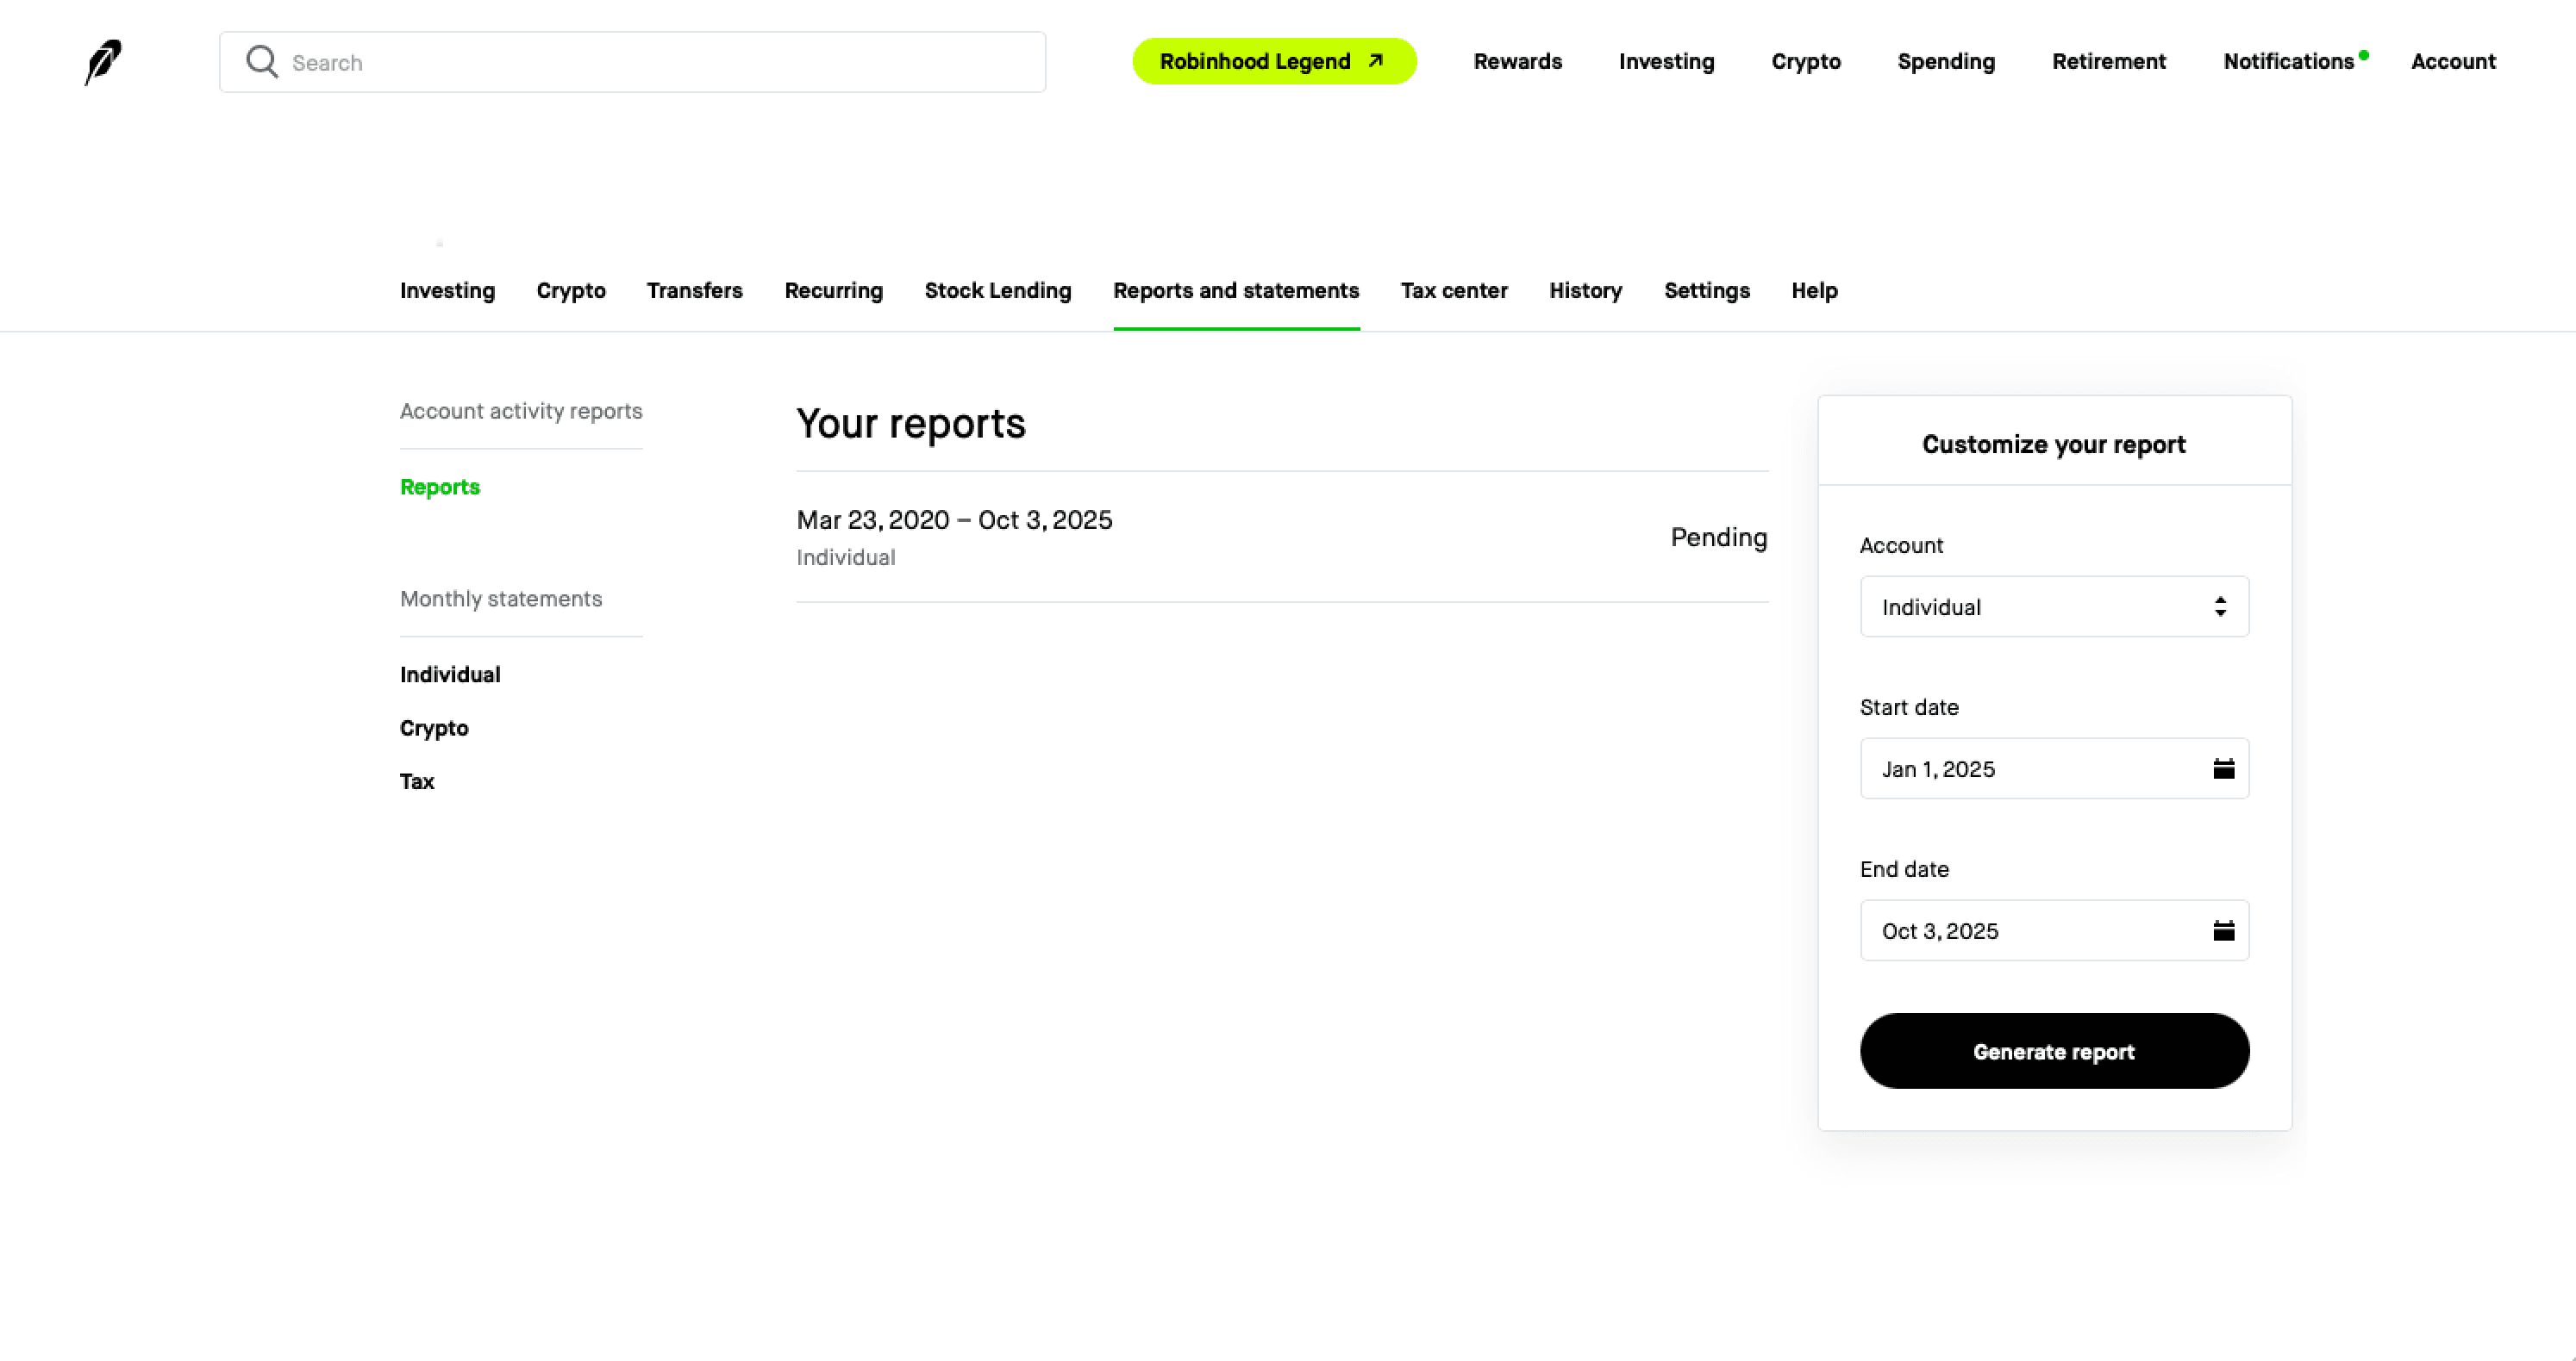The height and width of the screenshot is (1361, 2576).
Task: Go to the Transfers tab
Action: [694, 291]
